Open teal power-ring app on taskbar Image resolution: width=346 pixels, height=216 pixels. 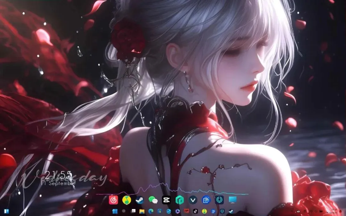click(222, 212)
